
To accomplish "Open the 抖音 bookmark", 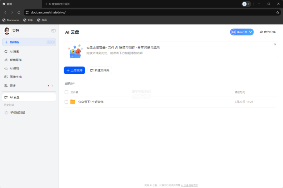I will (43, 20).
